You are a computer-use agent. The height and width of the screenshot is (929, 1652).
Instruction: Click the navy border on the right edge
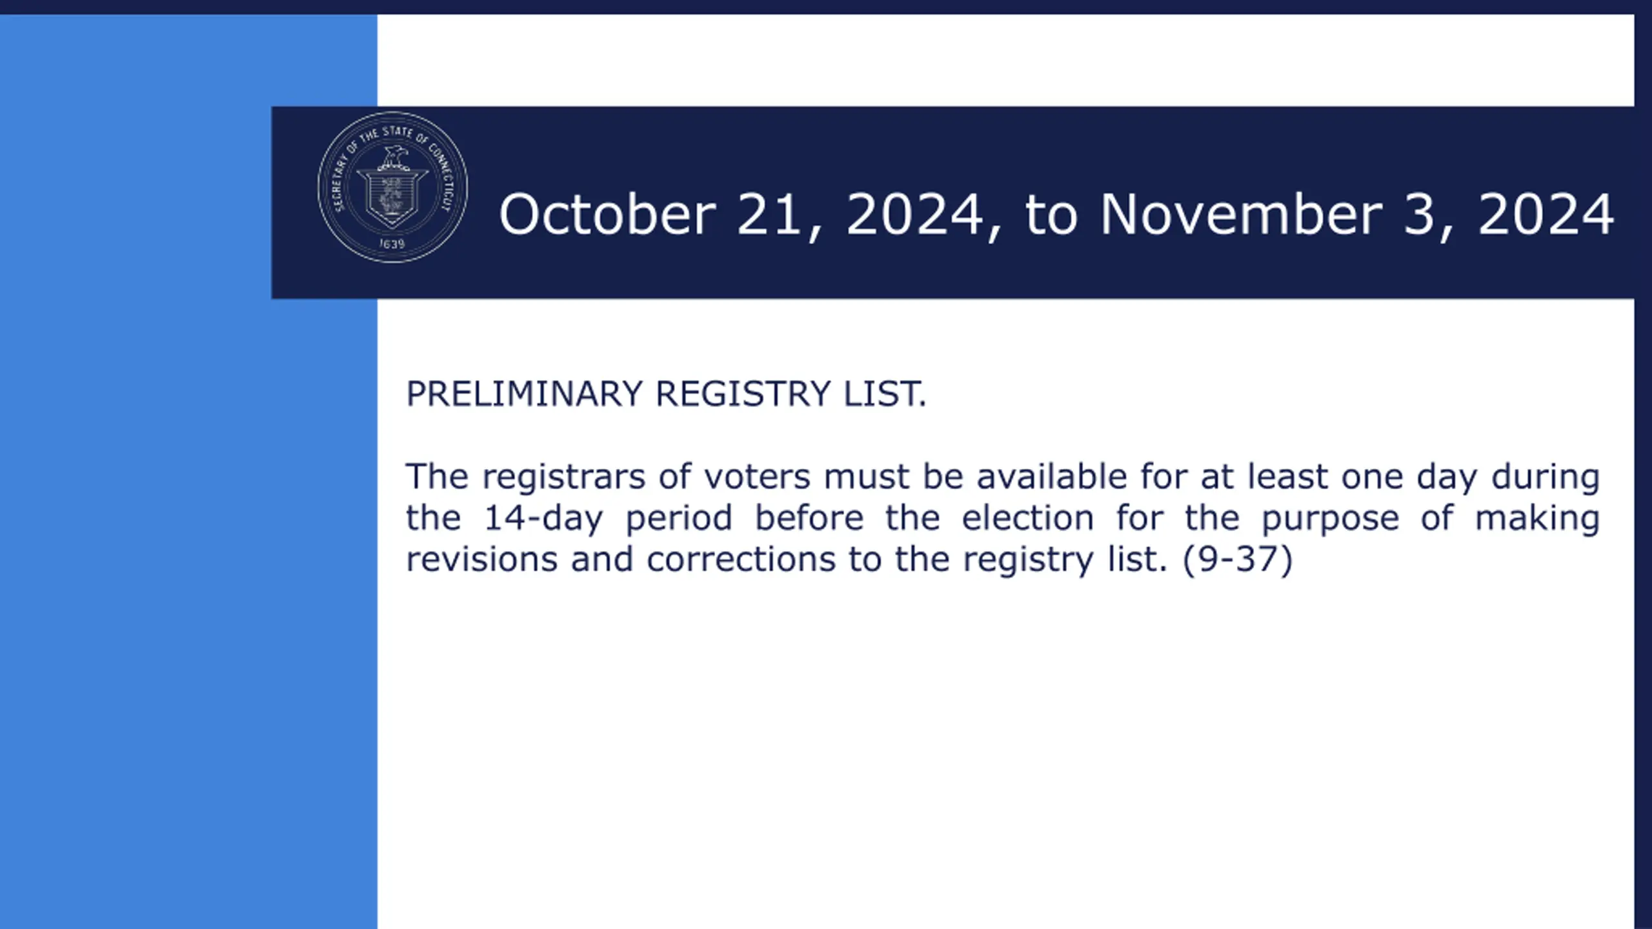pos(1643,581)
